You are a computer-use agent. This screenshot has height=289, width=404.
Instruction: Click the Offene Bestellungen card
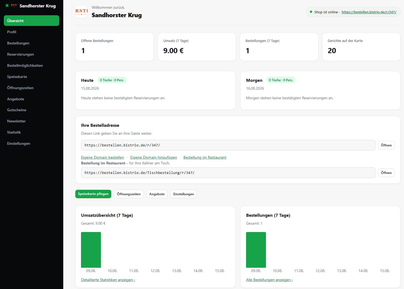coord(115,47)
